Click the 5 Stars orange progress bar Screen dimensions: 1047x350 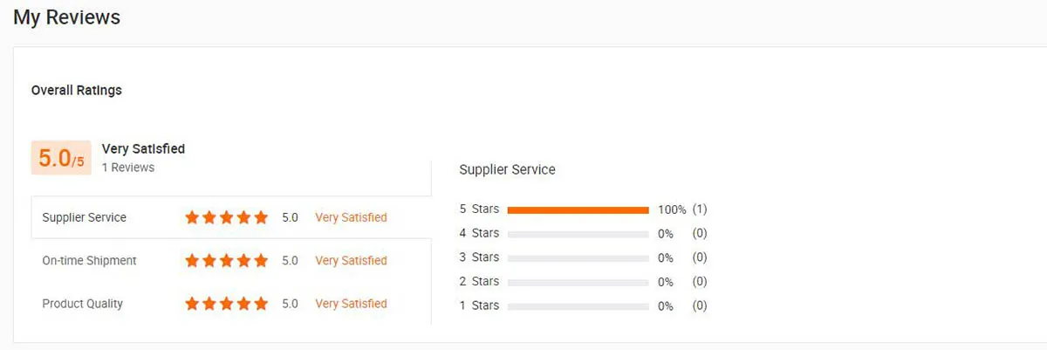pos(578,209)
